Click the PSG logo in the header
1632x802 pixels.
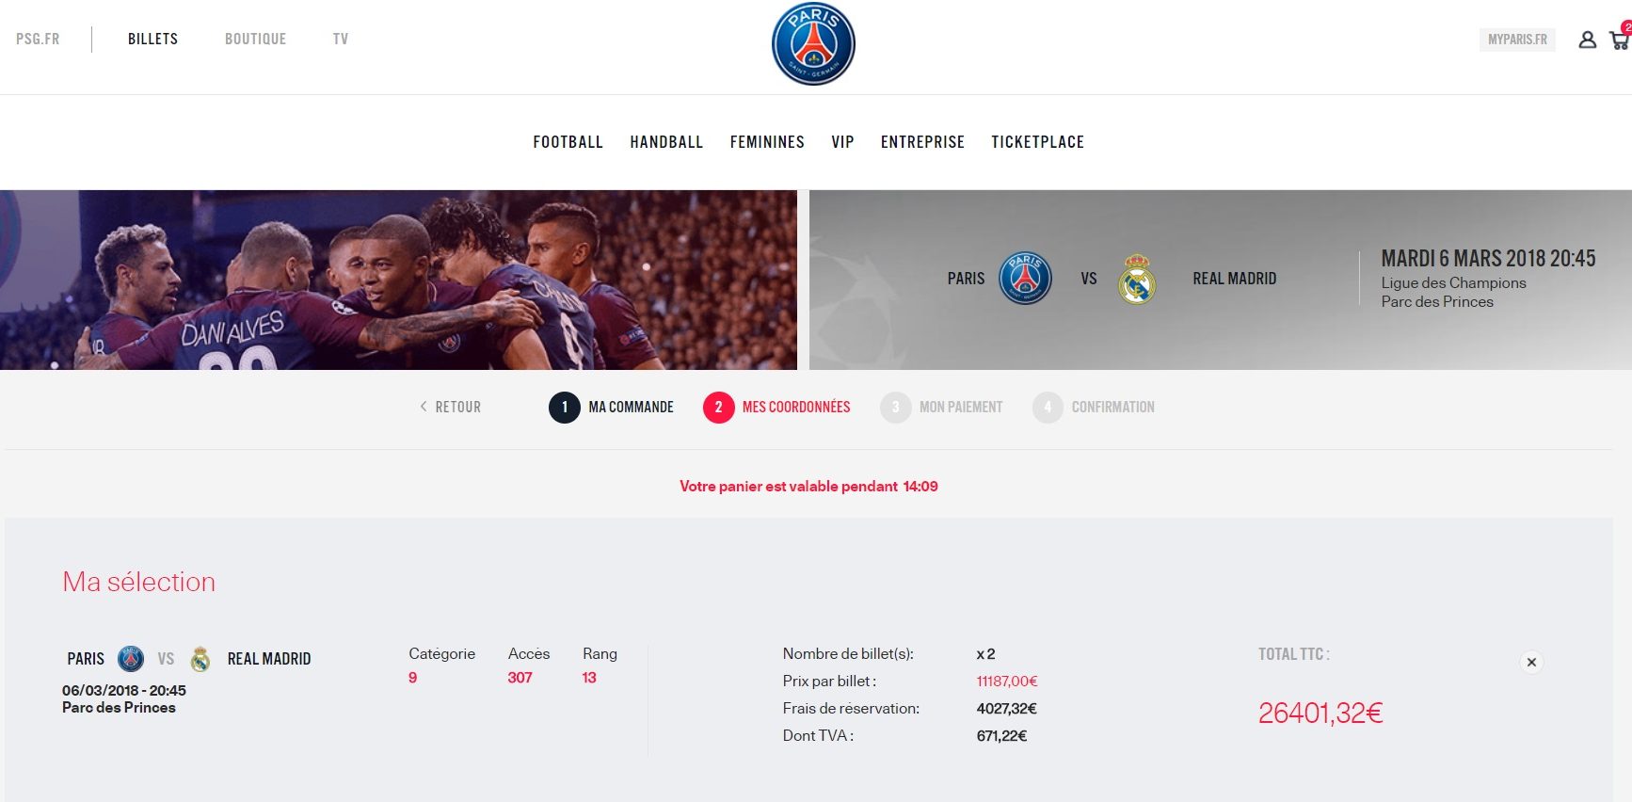(813, 44)
